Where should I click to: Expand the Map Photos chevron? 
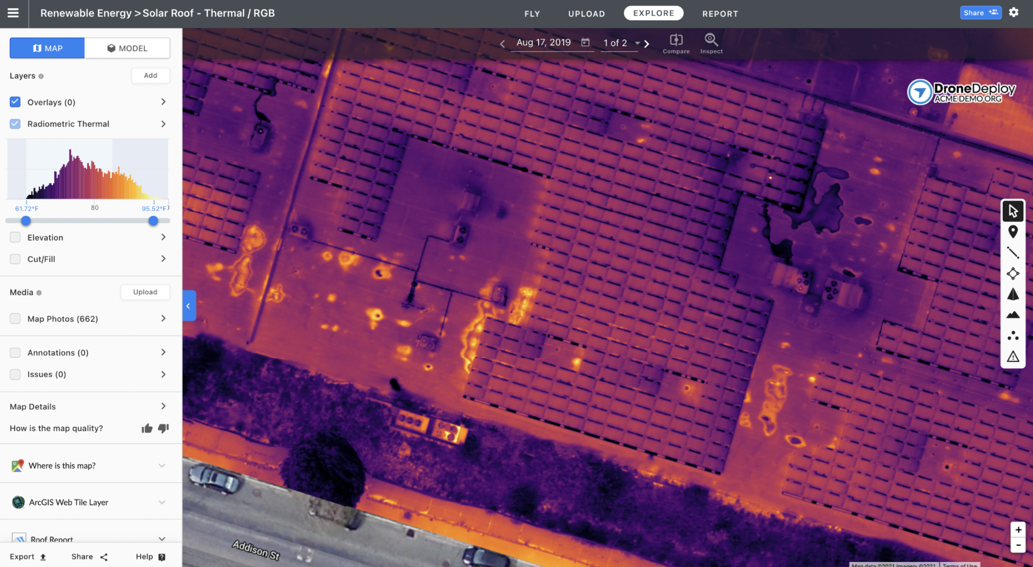(163, 318)
